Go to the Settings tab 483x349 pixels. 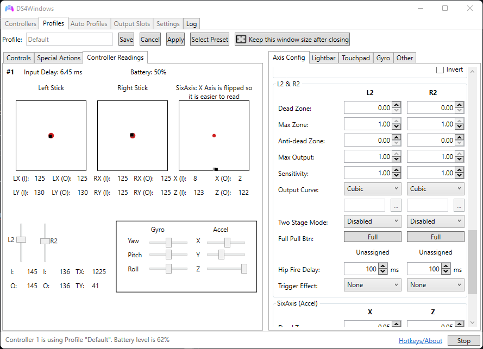(168, 24)
